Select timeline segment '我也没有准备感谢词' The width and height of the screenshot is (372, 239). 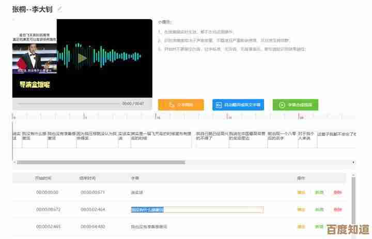(62, 140)
